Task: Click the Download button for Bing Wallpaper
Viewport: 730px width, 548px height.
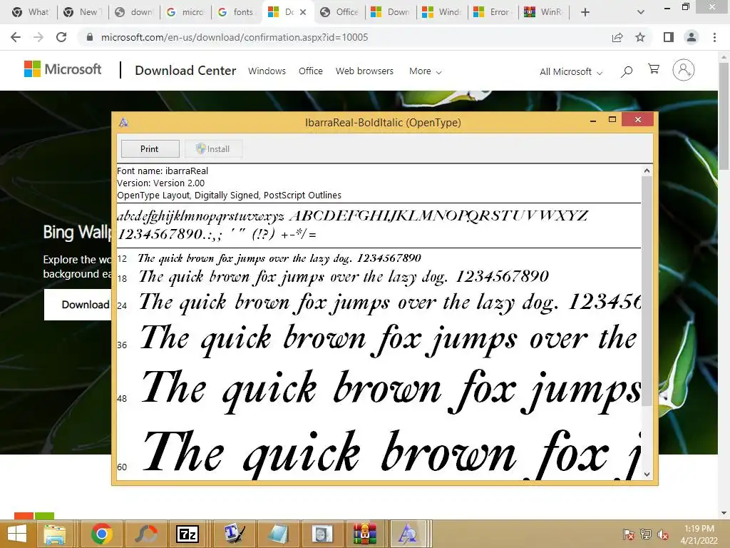Action: point(78,305)
